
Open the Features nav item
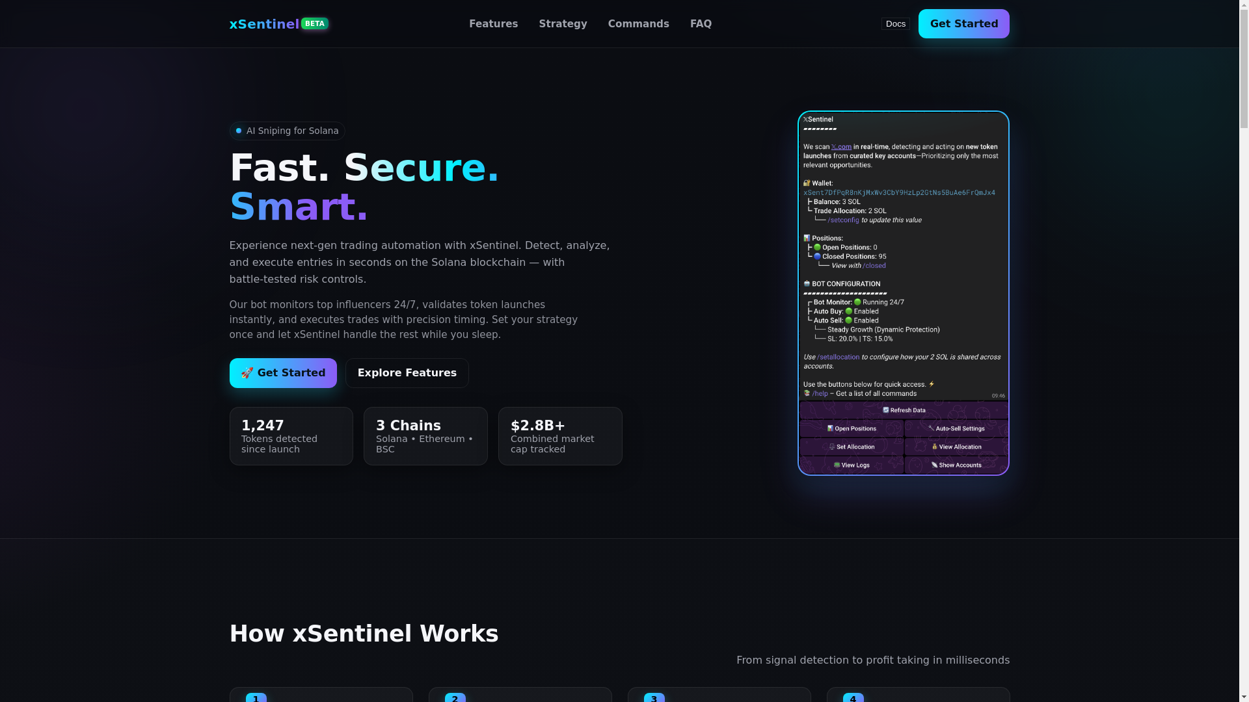(x=494, y=24)
